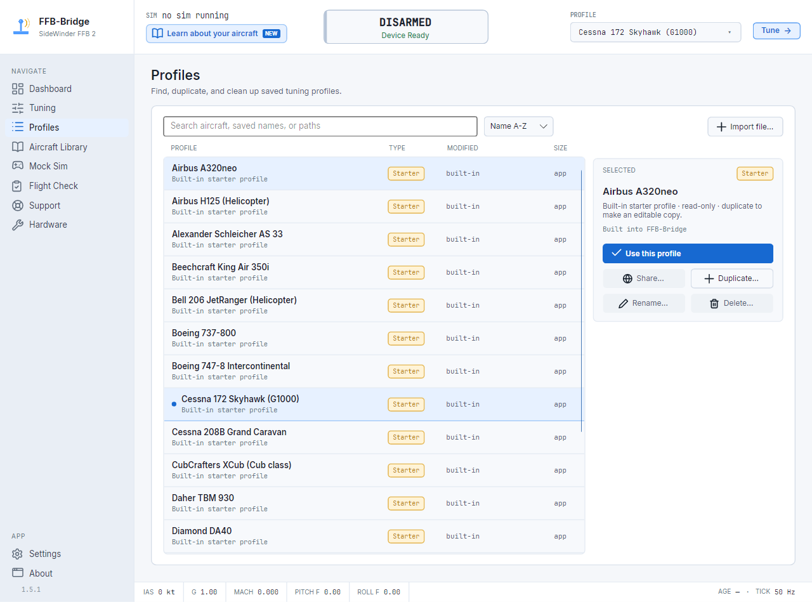
Task: Click the Profiles list icon in sidebar
Action: click(x=18, y=128)
